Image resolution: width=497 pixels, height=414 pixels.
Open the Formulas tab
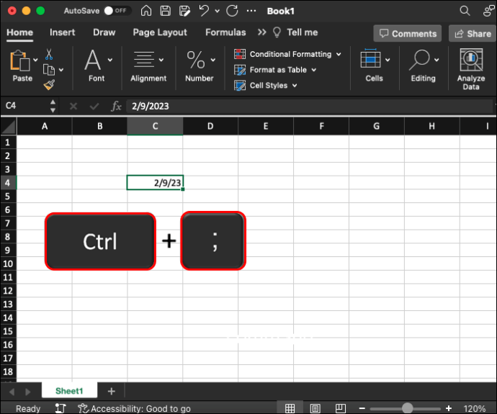tap(225, 32)
